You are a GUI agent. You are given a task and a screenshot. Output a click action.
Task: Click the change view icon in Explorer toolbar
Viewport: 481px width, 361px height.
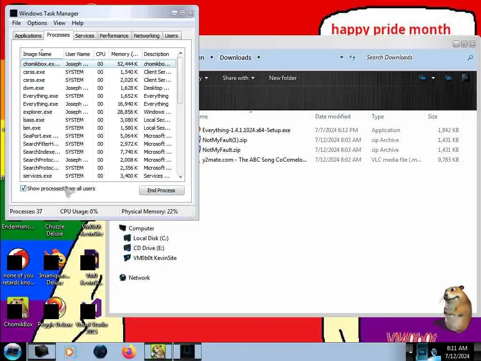(x=423, y=78)
